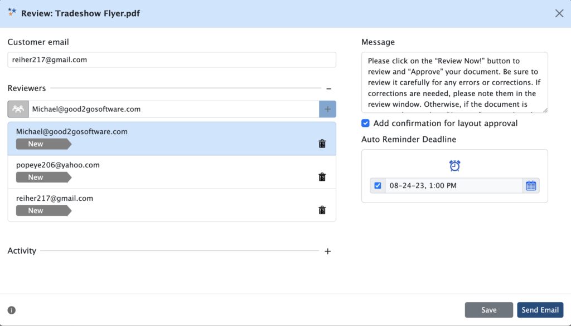The height and width of the screenshot is (326, 571).
Task: Close the Review dialog
Action: click(559, 13)
